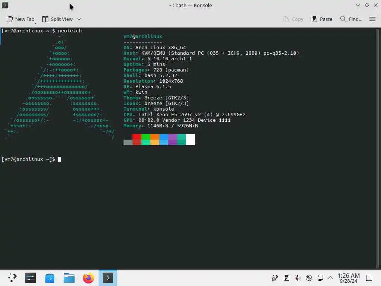Viewport: 381px width, 286px height.
Task: Expand the Split View chevron menu
Action: tap(79, 19)
